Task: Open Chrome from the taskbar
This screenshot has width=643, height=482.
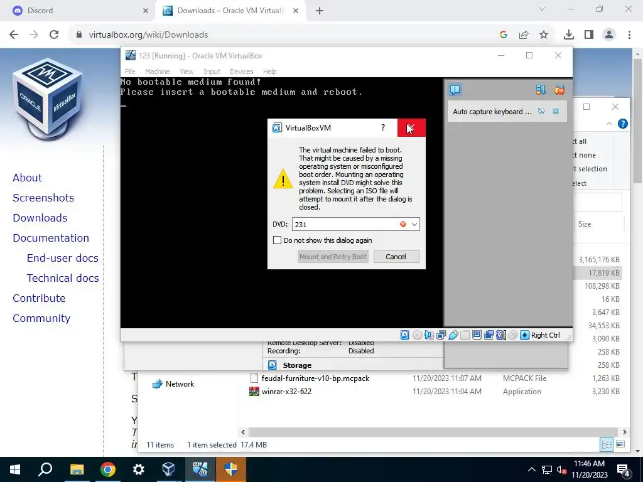Action: coord(108,469)
